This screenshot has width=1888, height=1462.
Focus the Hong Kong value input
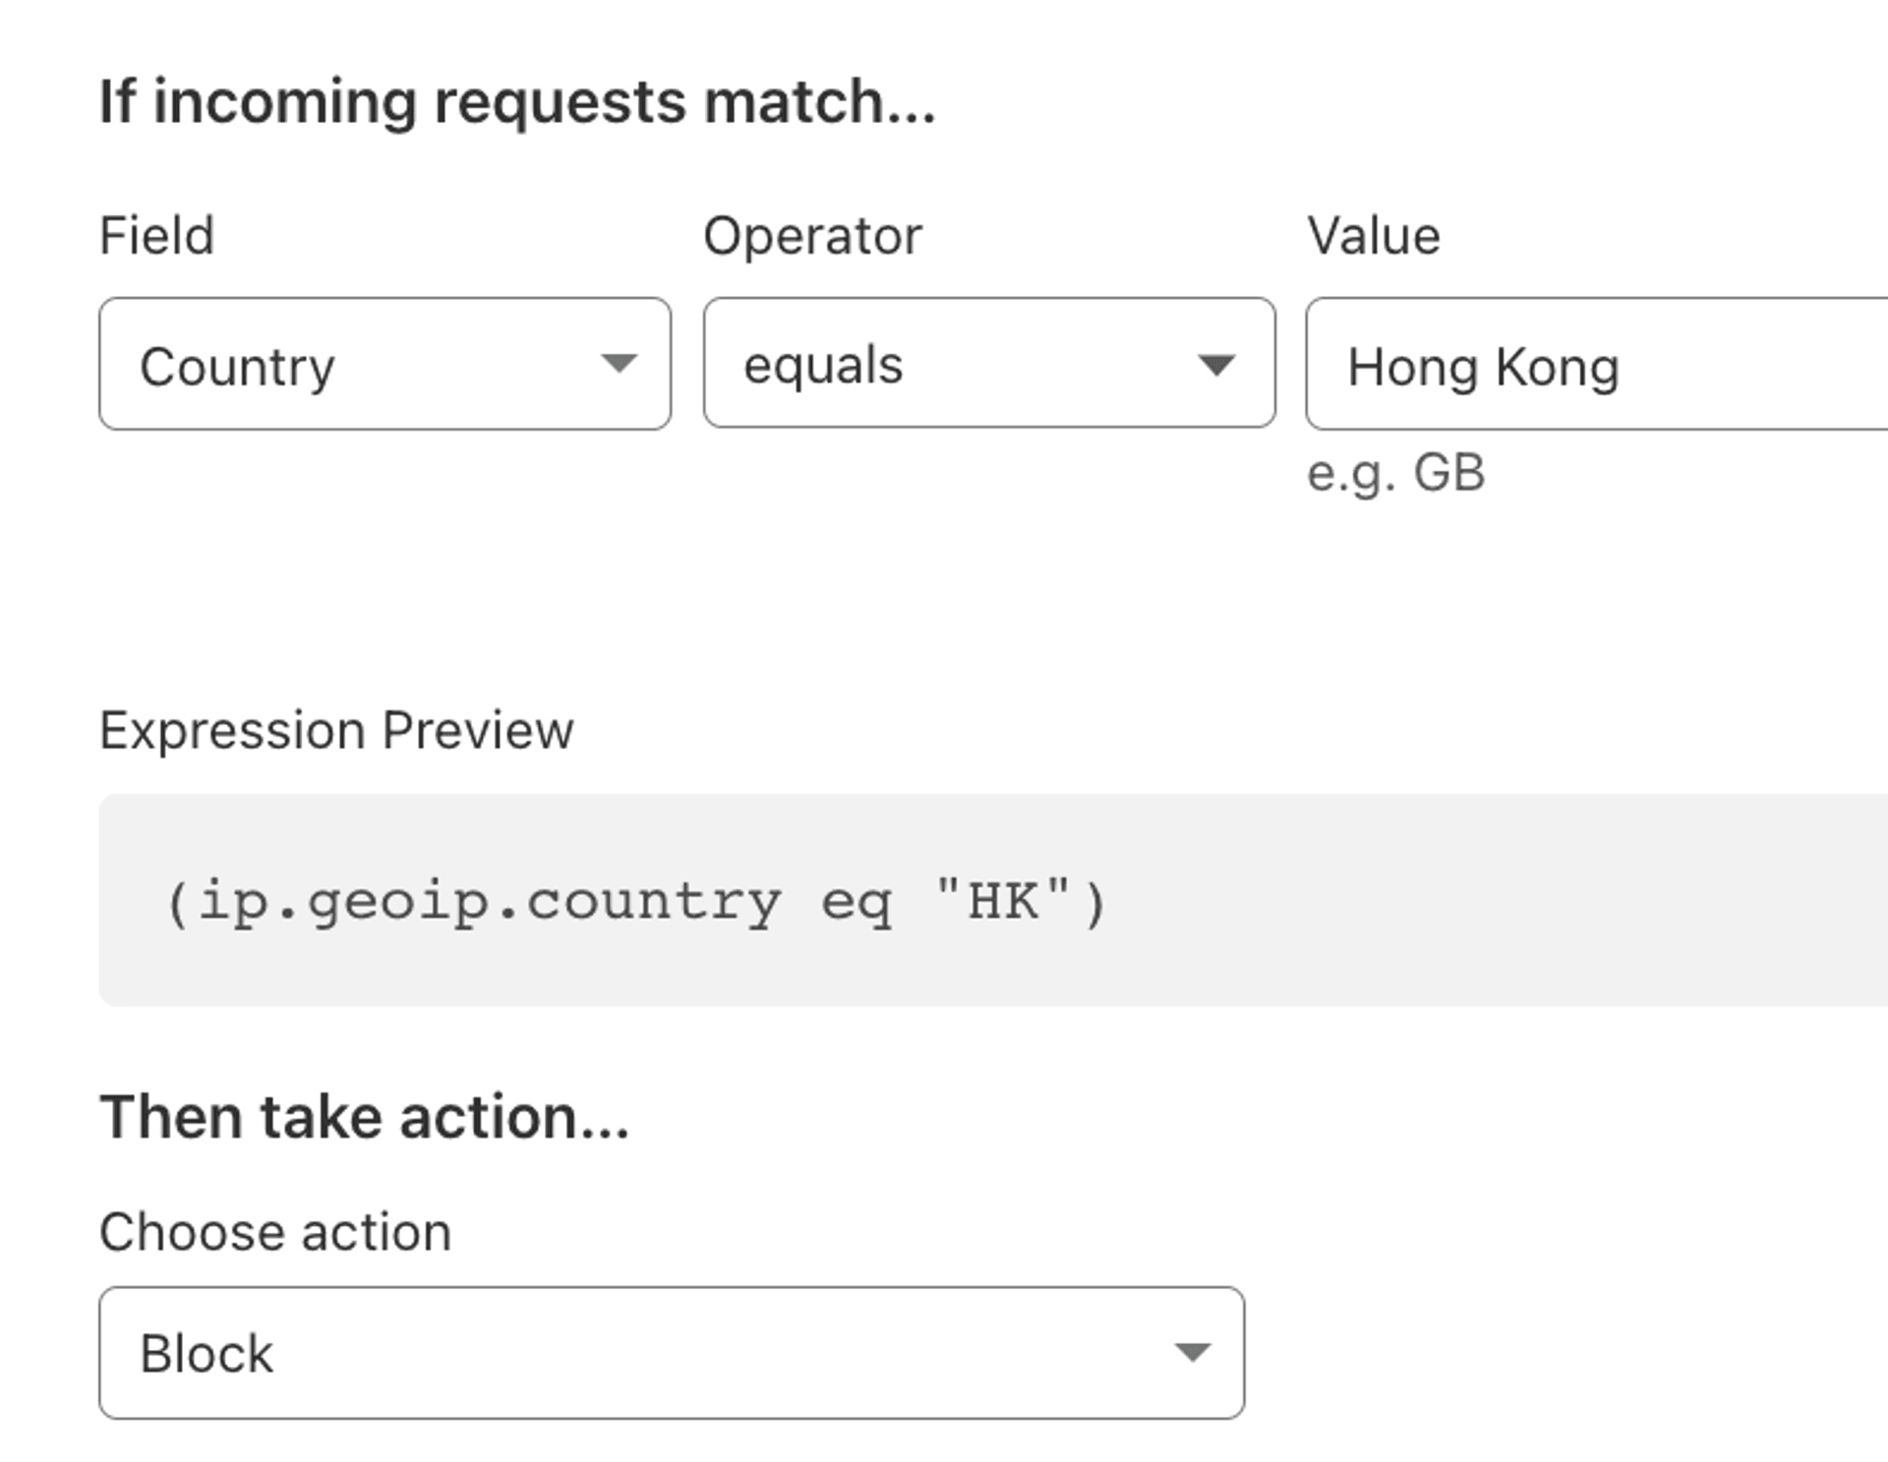click(1597, 364)
